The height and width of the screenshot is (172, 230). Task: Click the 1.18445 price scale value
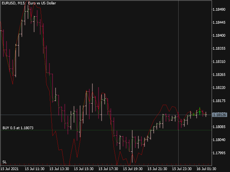pos(219,23)
